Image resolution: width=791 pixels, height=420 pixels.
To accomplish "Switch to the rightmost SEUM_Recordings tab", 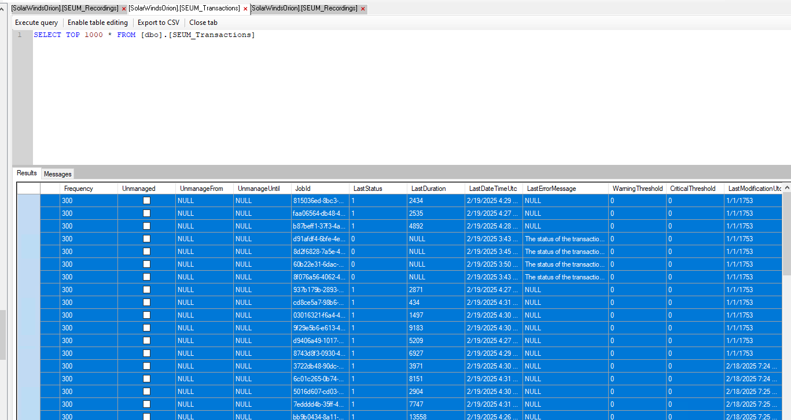I will [304, 8].
